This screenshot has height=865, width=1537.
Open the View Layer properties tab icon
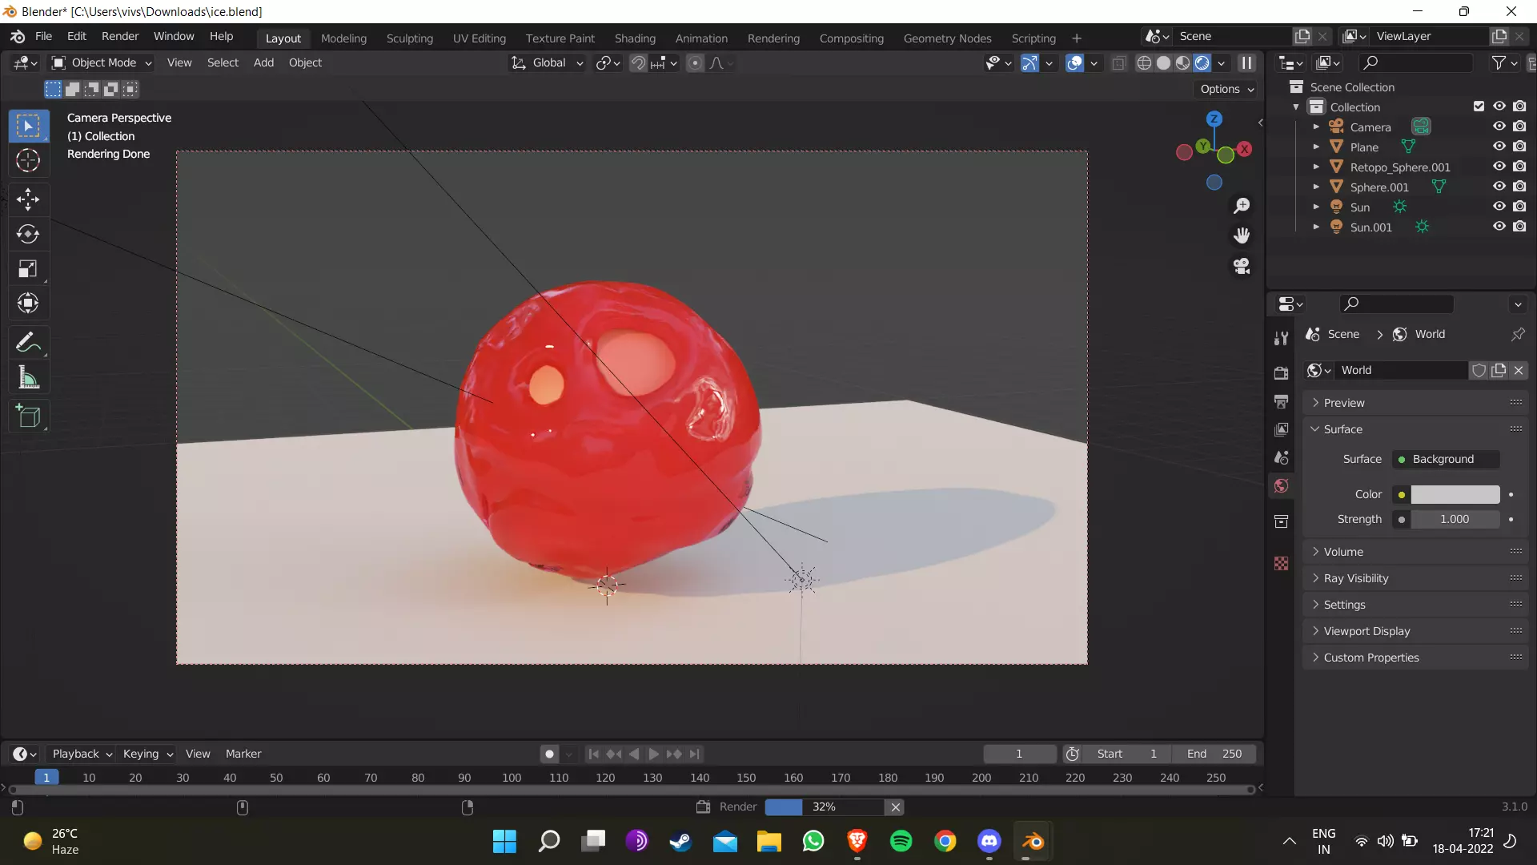click(1282, 429)
